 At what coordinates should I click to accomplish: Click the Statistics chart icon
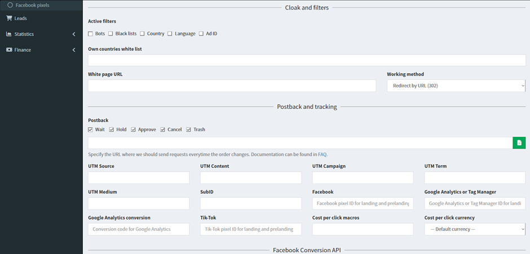coord(9,34)
